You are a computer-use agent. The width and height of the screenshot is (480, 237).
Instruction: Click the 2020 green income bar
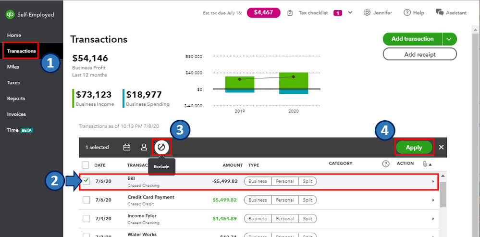point(294,81)
